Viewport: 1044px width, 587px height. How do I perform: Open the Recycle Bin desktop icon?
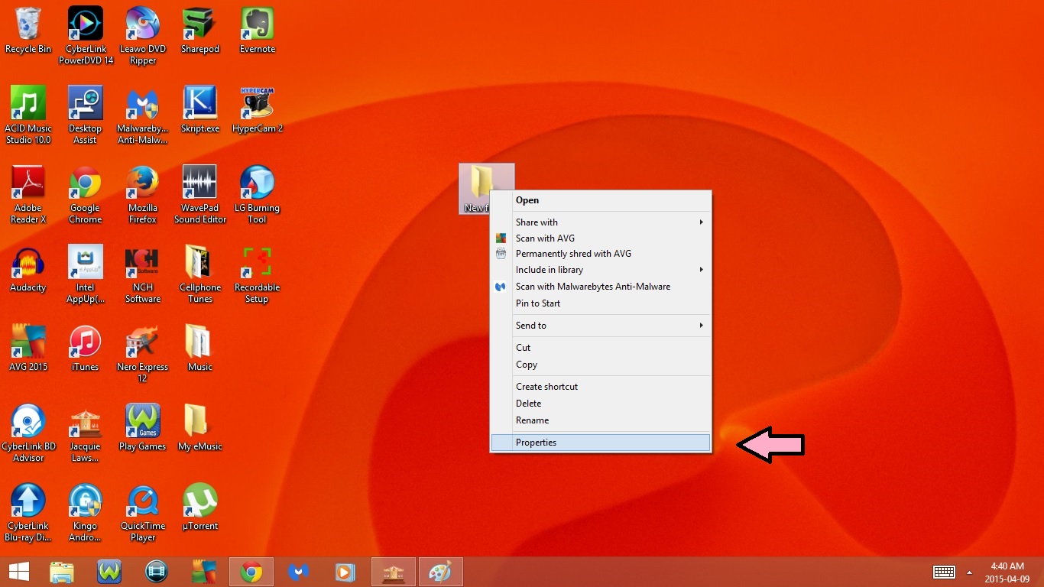coord(28,31)
